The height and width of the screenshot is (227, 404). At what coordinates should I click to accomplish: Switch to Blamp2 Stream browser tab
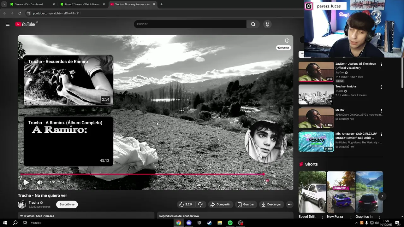[82, 4]
